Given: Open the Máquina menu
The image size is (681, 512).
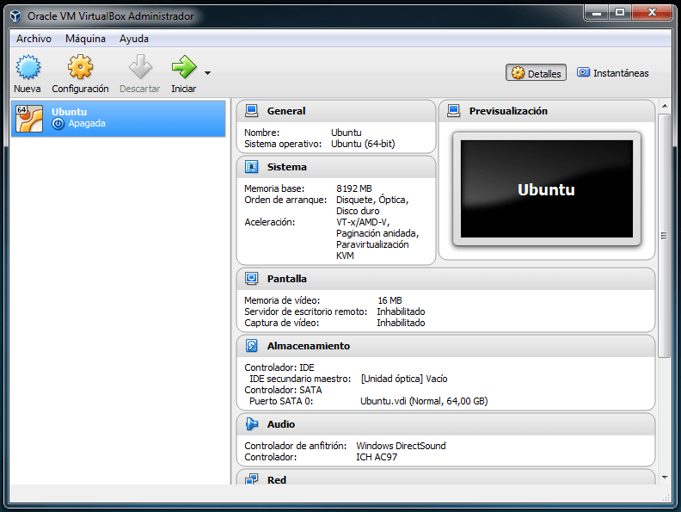Looking at the screenshot, I should coord(86,39).
